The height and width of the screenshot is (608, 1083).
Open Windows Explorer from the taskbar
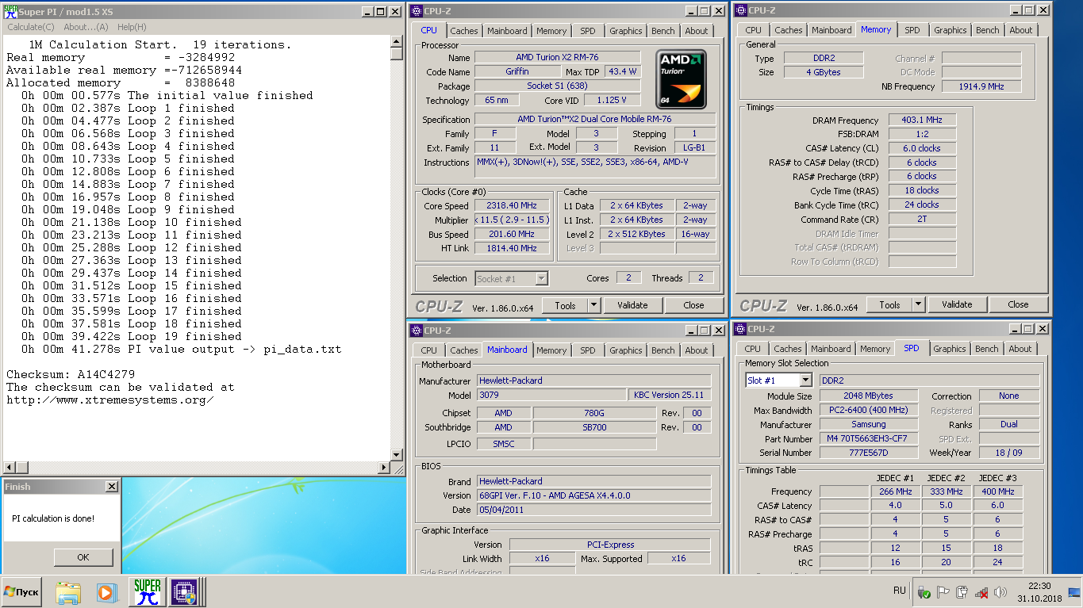coord(68,592)
